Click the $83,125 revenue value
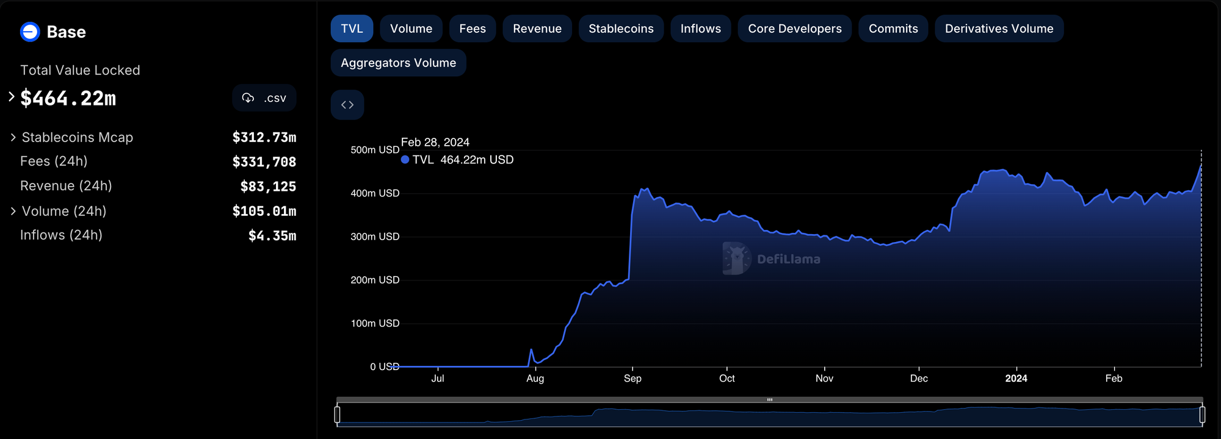 (269, 187)
